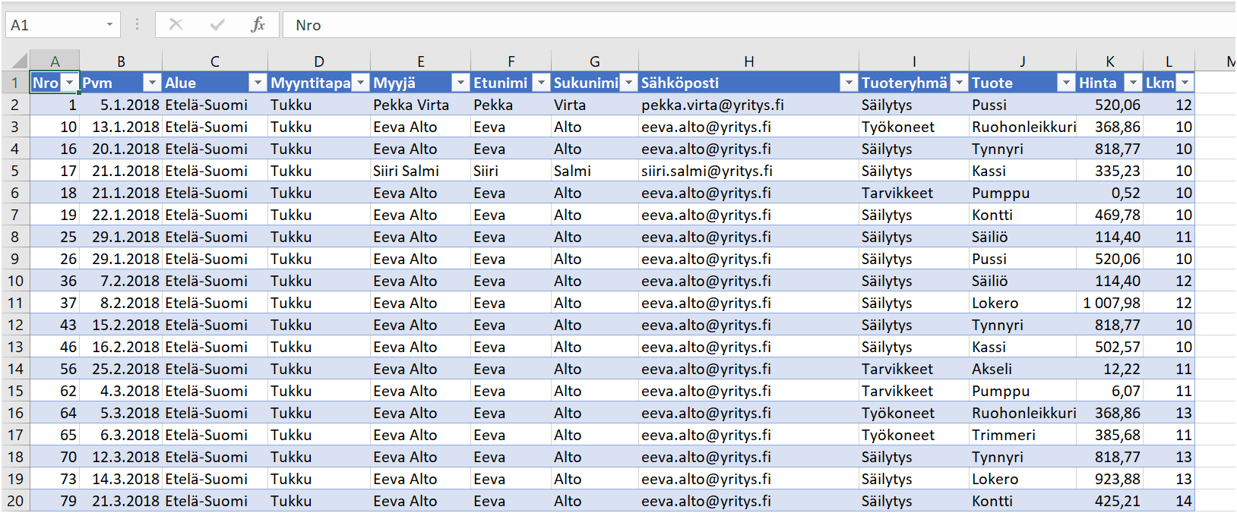Select column F header

[511, 61]
